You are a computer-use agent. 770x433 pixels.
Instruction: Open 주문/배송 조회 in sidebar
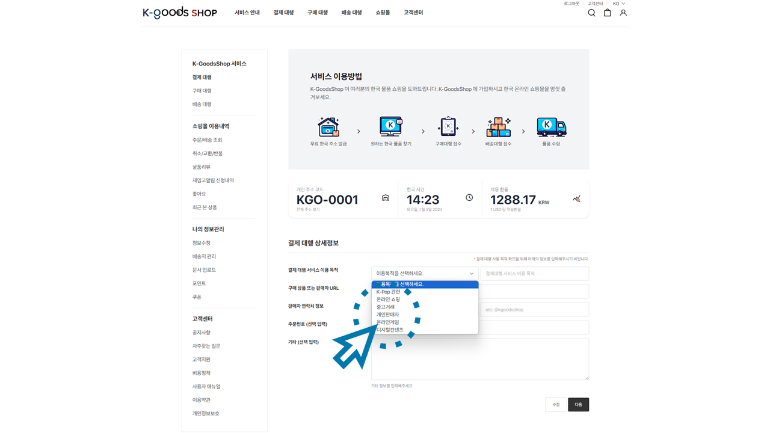[207, 140]
